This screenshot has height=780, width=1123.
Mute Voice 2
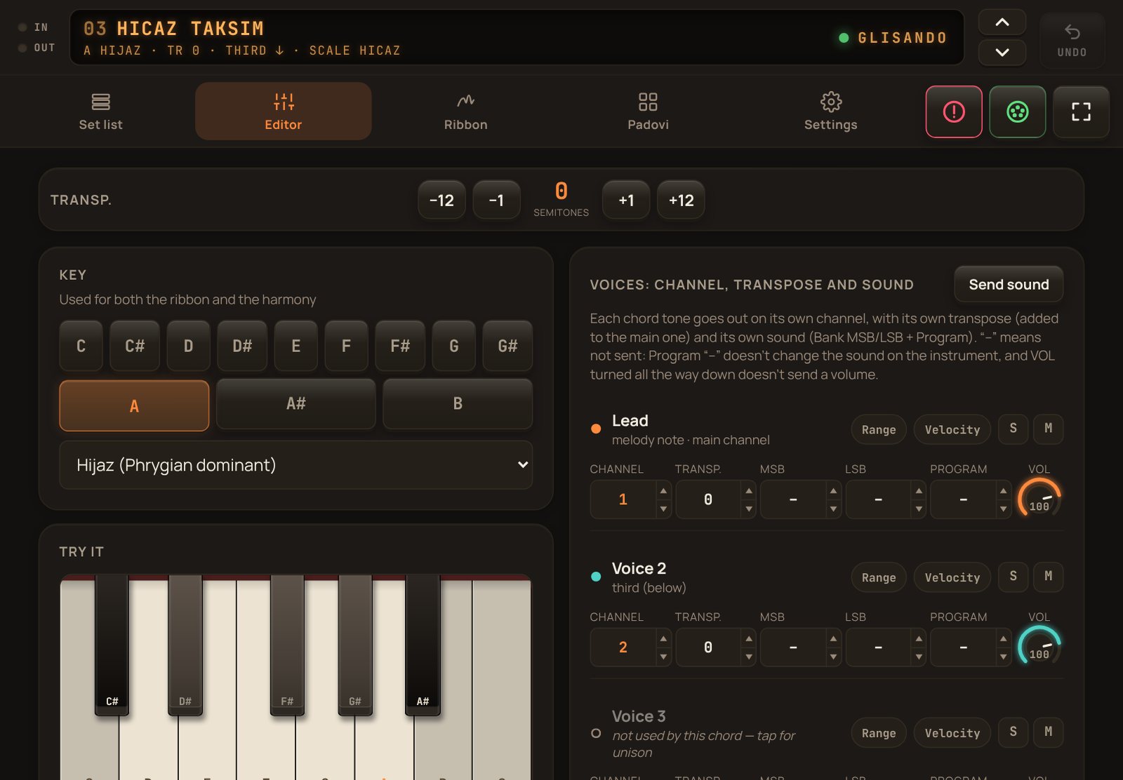coord(1048,577)
